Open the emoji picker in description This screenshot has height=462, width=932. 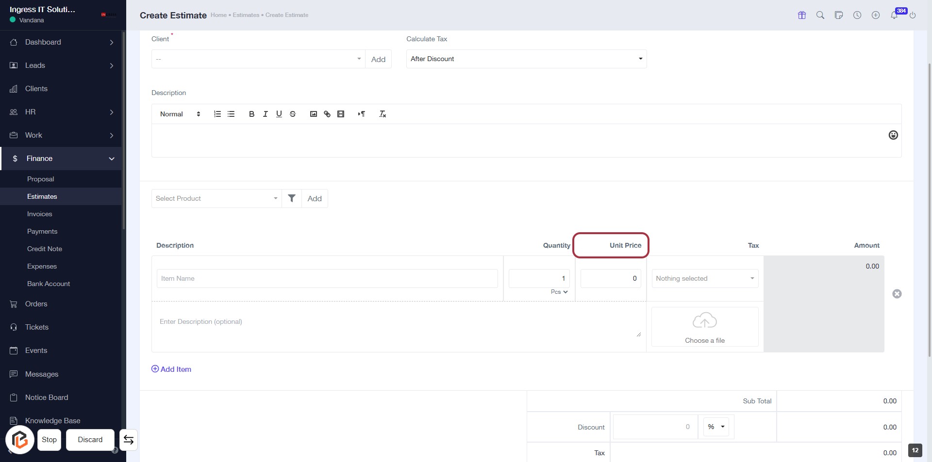tap(893, 135)
